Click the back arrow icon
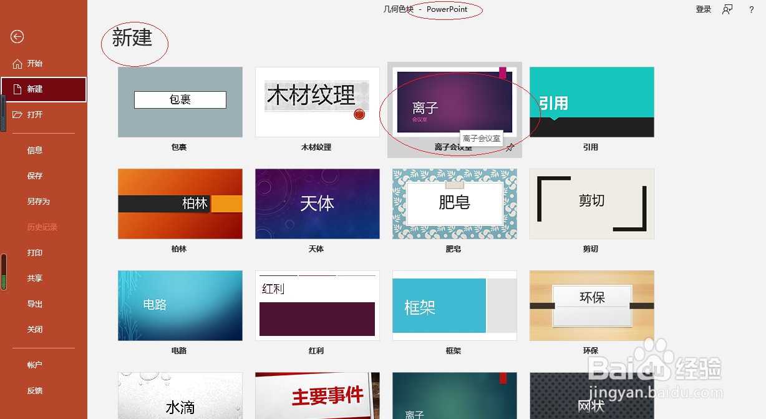This screenshot has height=419, width=766. [x=17, y=37]
